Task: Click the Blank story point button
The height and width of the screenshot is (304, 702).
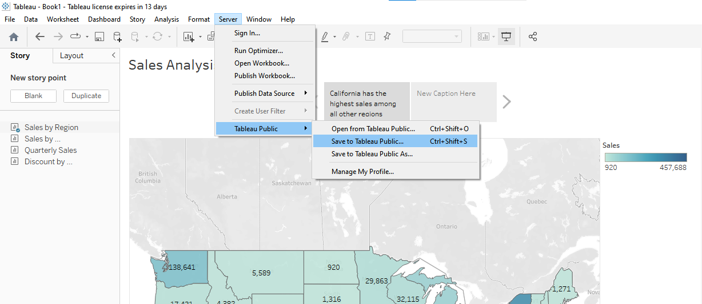Action: [x=33, y=96]
